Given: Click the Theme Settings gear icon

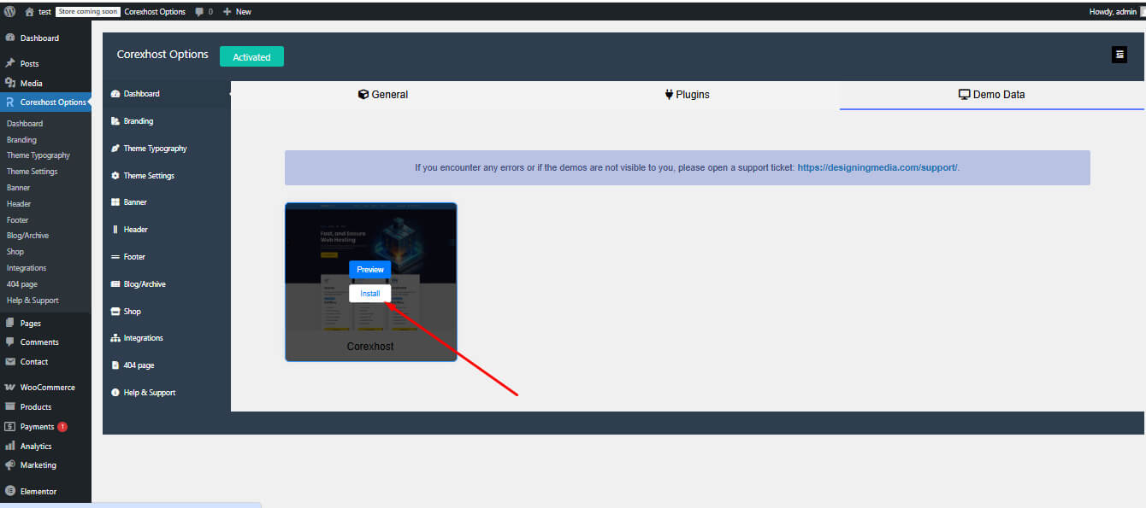Looking at the screenshot, I should point(115,176).
